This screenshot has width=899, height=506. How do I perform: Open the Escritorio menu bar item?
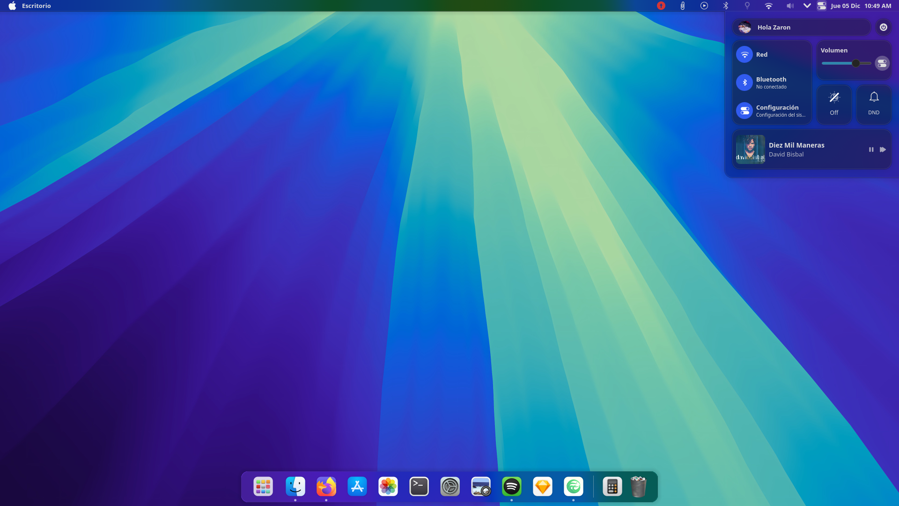click(37, 6)
